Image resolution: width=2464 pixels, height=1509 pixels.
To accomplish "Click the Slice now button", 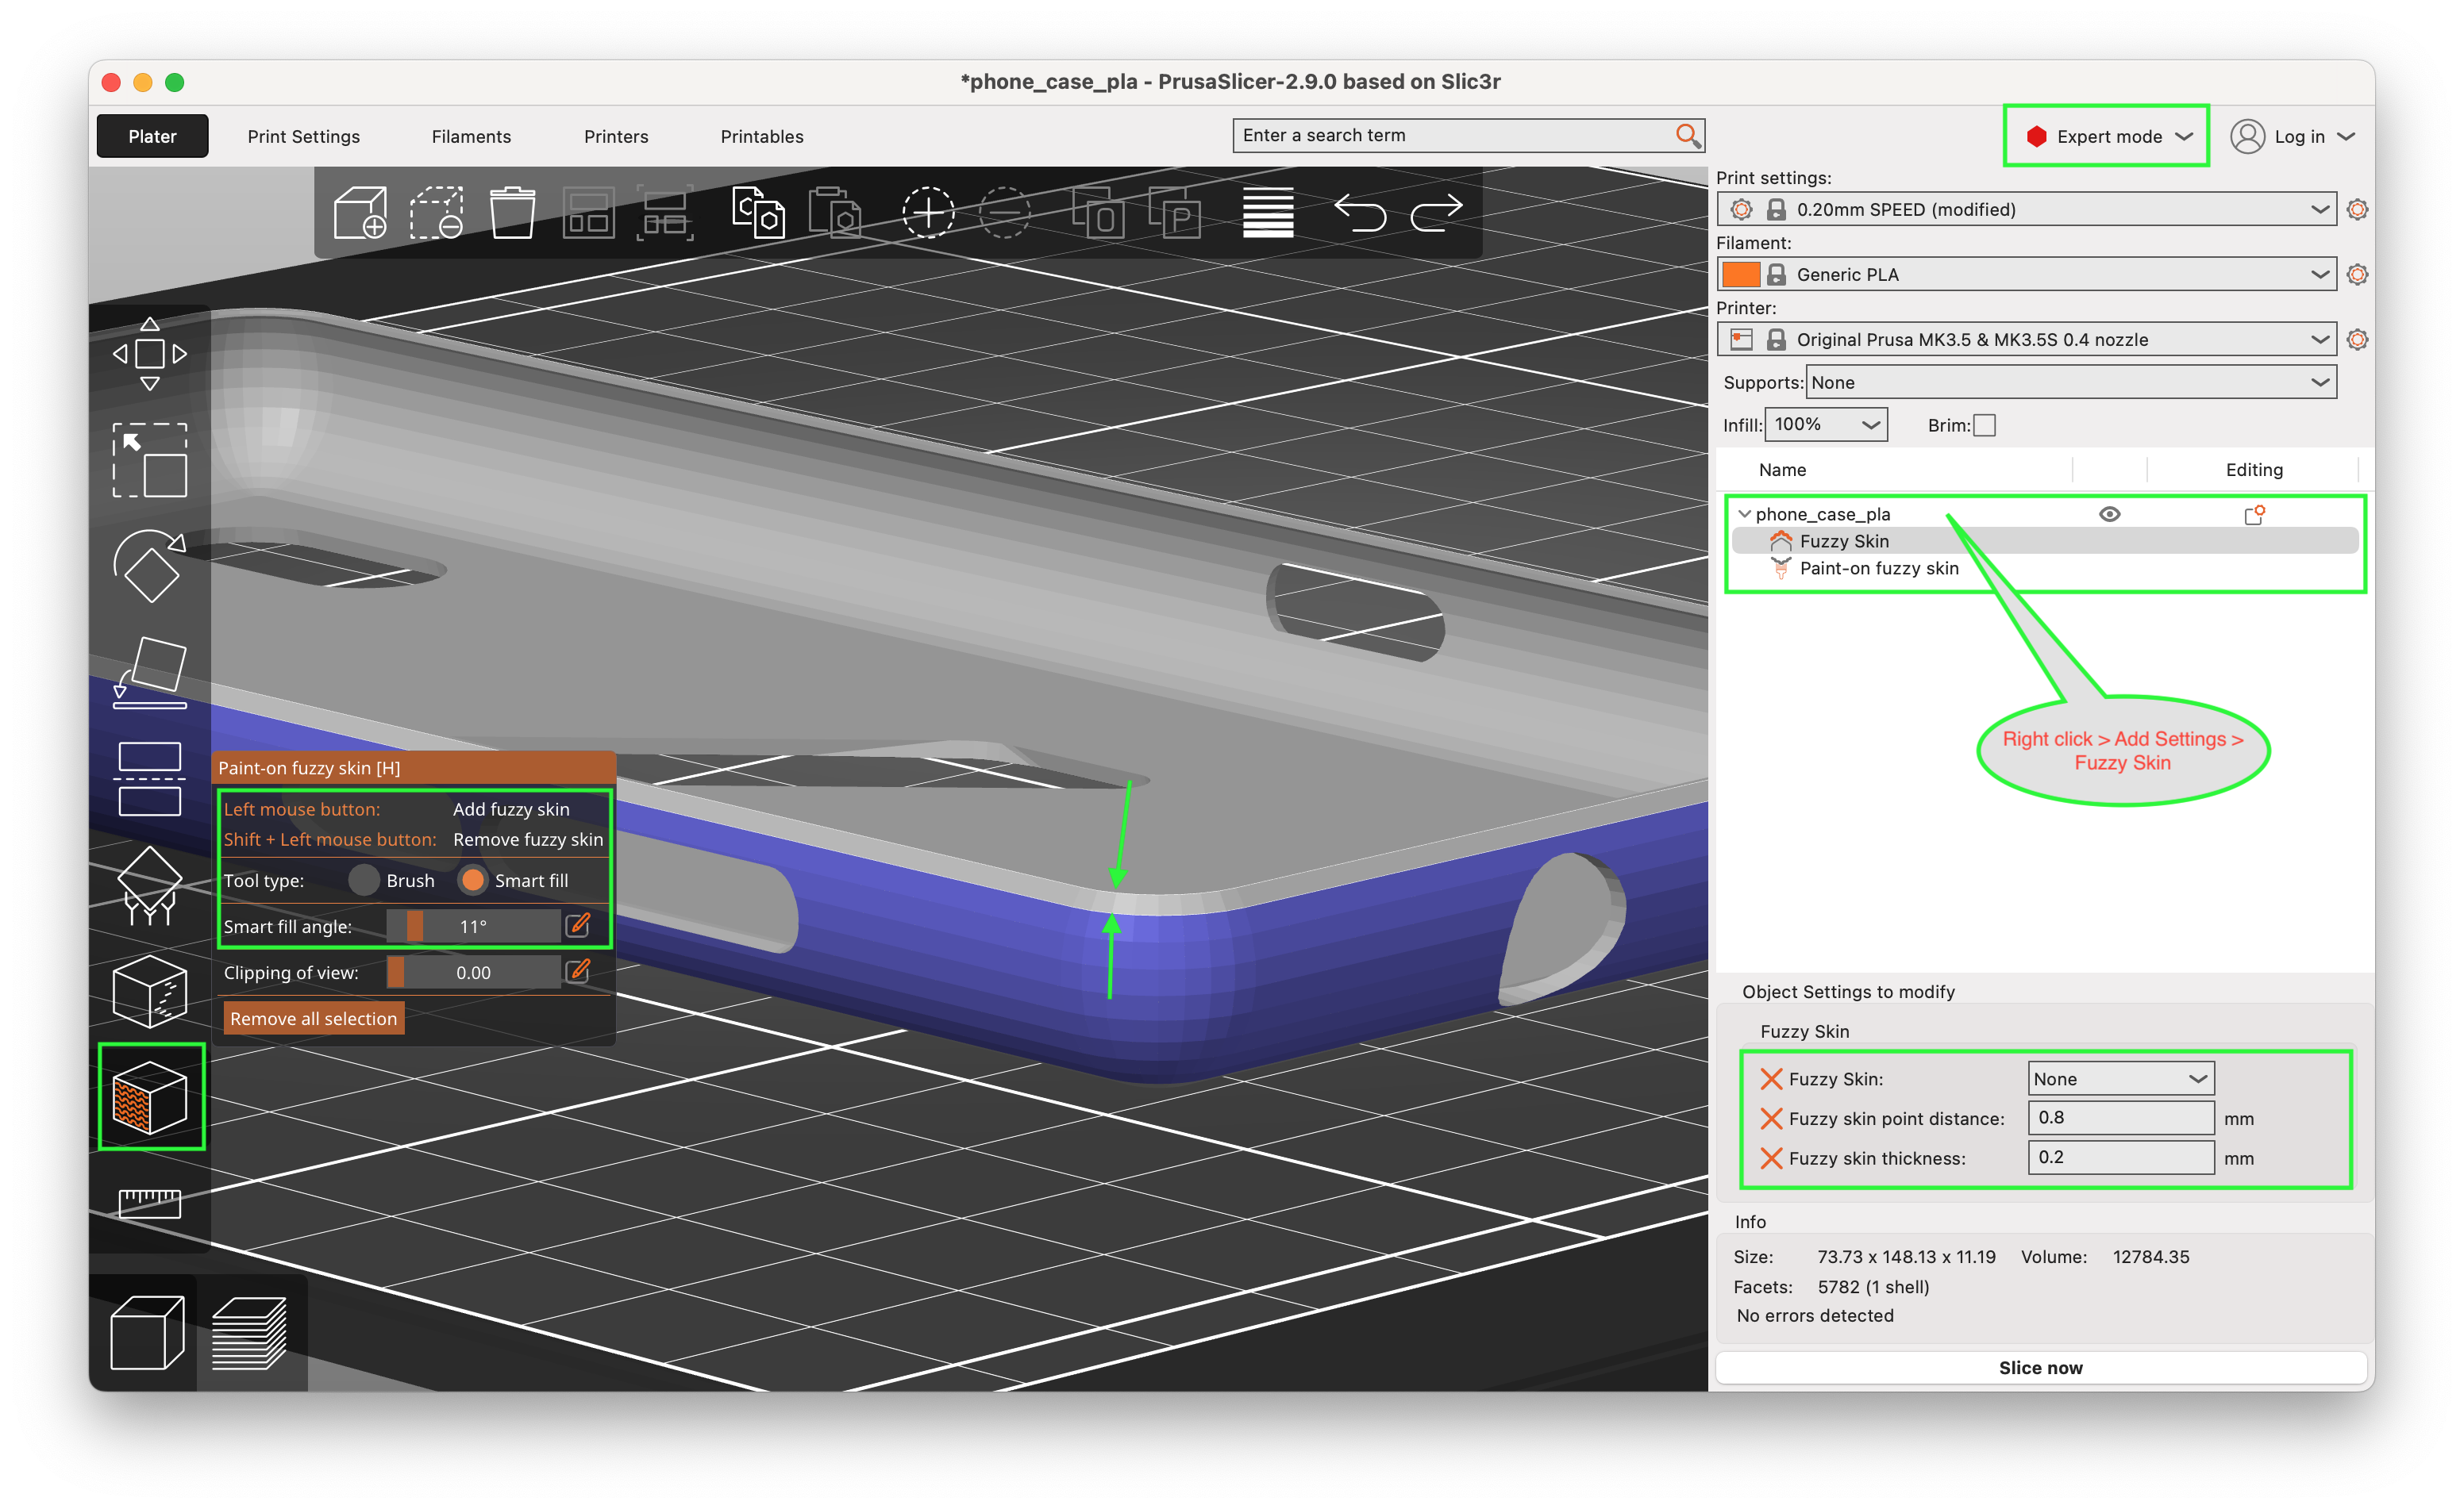I will click(2040, 1367).
